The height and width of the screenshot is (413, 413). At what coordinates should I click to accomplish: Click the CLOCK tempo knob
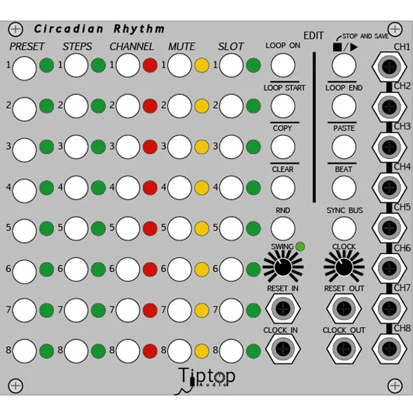[344, 267]
